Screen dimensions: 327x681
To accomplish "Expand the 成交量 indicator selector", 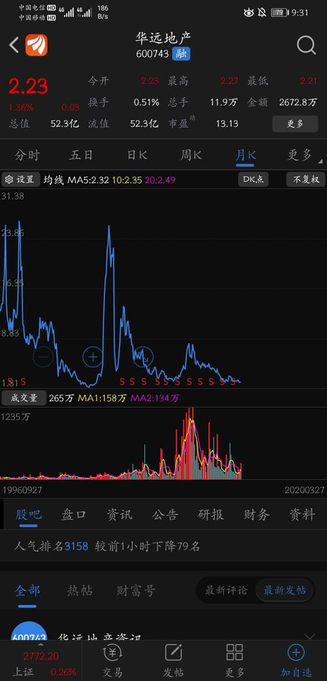I will (24, 398).
